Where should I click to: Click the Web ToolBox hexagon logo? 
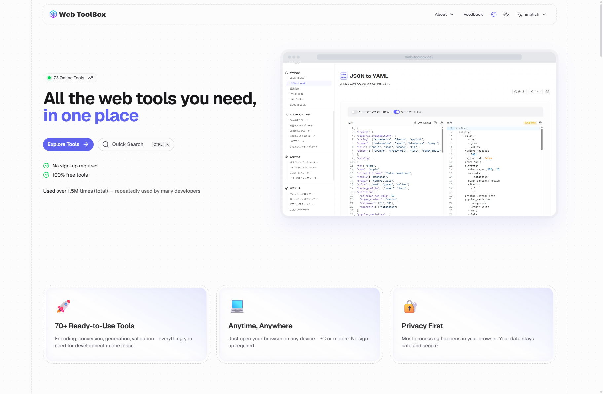pos(53,14)
